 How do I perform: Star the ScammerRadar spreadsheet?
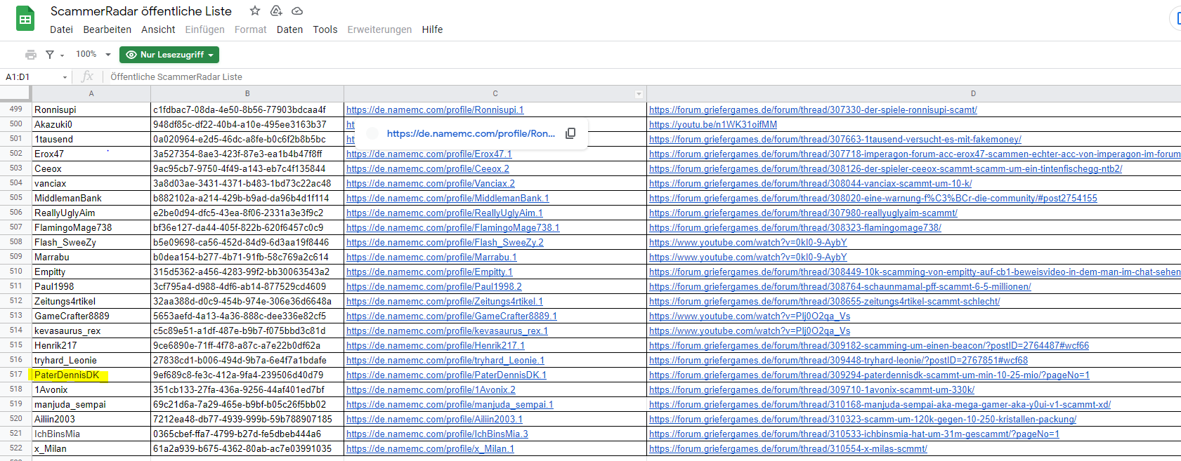[x=255, y=11]
